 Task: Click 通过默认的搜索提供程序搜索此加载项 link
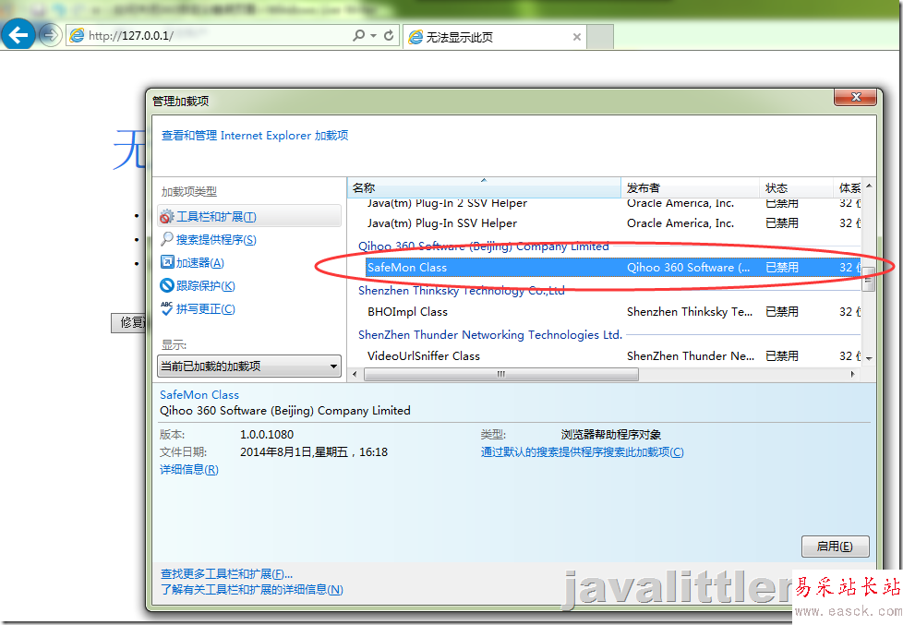583,452
